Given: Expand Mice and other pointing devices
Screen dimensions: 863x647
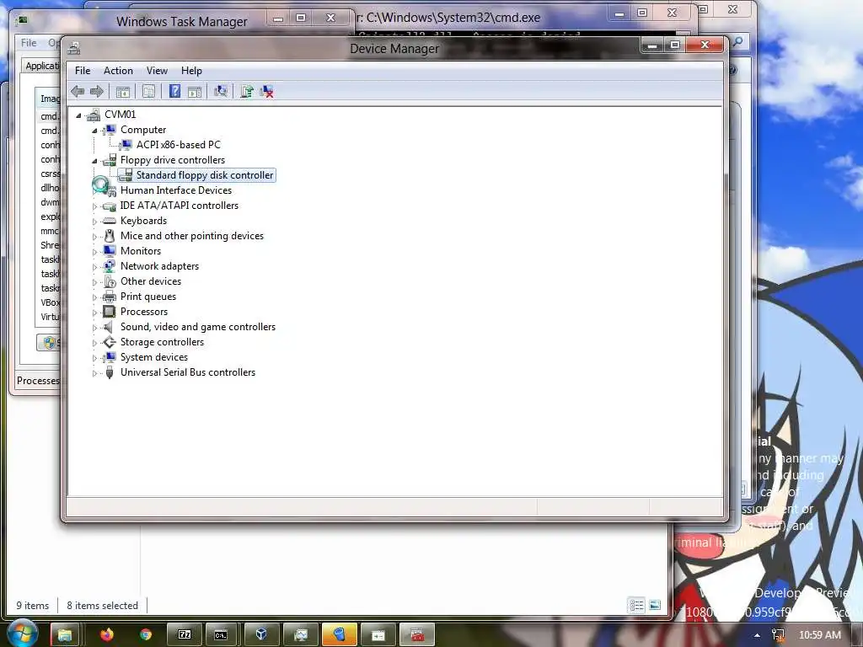Looking at the screenshot, I should (x=94, y=237).
